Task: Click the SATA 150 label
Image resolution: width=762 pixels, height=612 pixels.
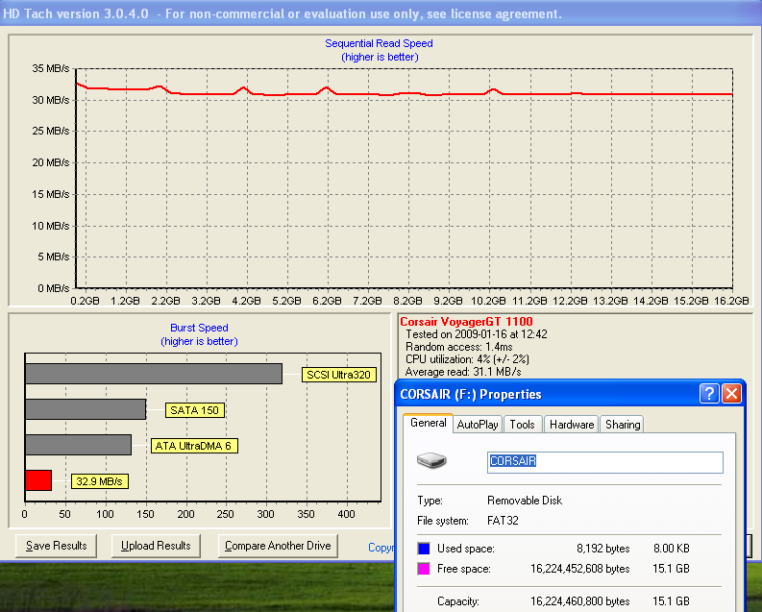Action: tap(194, 410)
